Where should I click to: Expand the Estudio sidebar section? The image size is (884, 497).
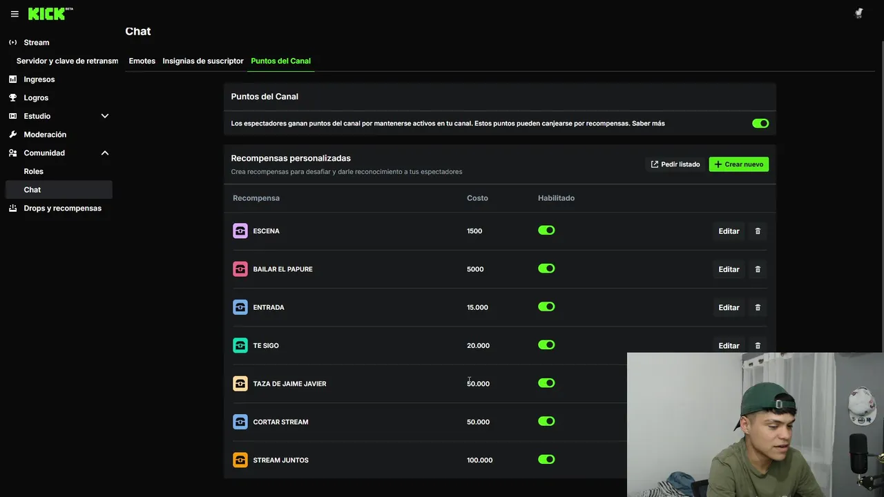click(x=105, y=116)
